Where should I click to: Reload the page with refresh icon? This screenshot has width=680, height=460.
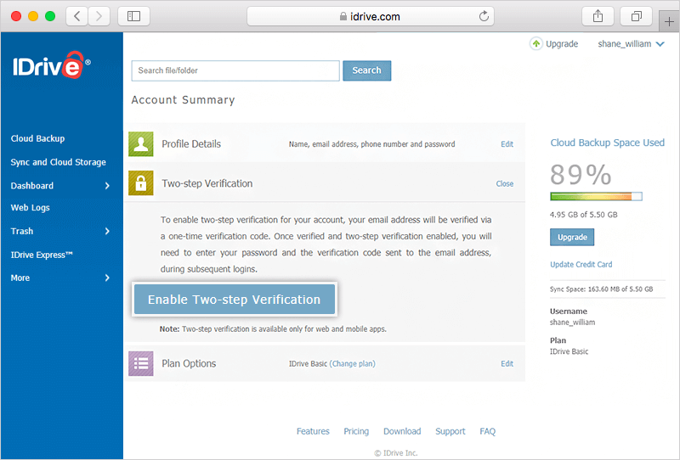pyautogui.click(x=484, y=16)
